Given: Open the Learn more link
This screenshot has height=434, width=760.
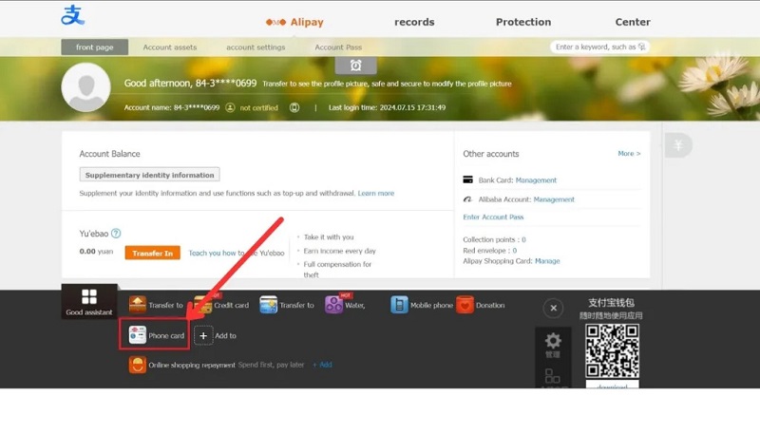Looking at the screenshot, I should pos(375,194).
